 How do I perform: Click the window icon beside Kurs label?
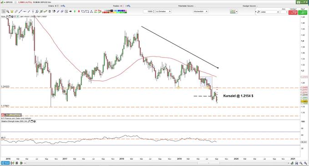click(10, 16)
